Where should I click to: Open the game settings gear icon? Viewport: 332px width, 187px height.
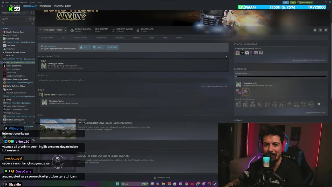(x=315, y=30)
